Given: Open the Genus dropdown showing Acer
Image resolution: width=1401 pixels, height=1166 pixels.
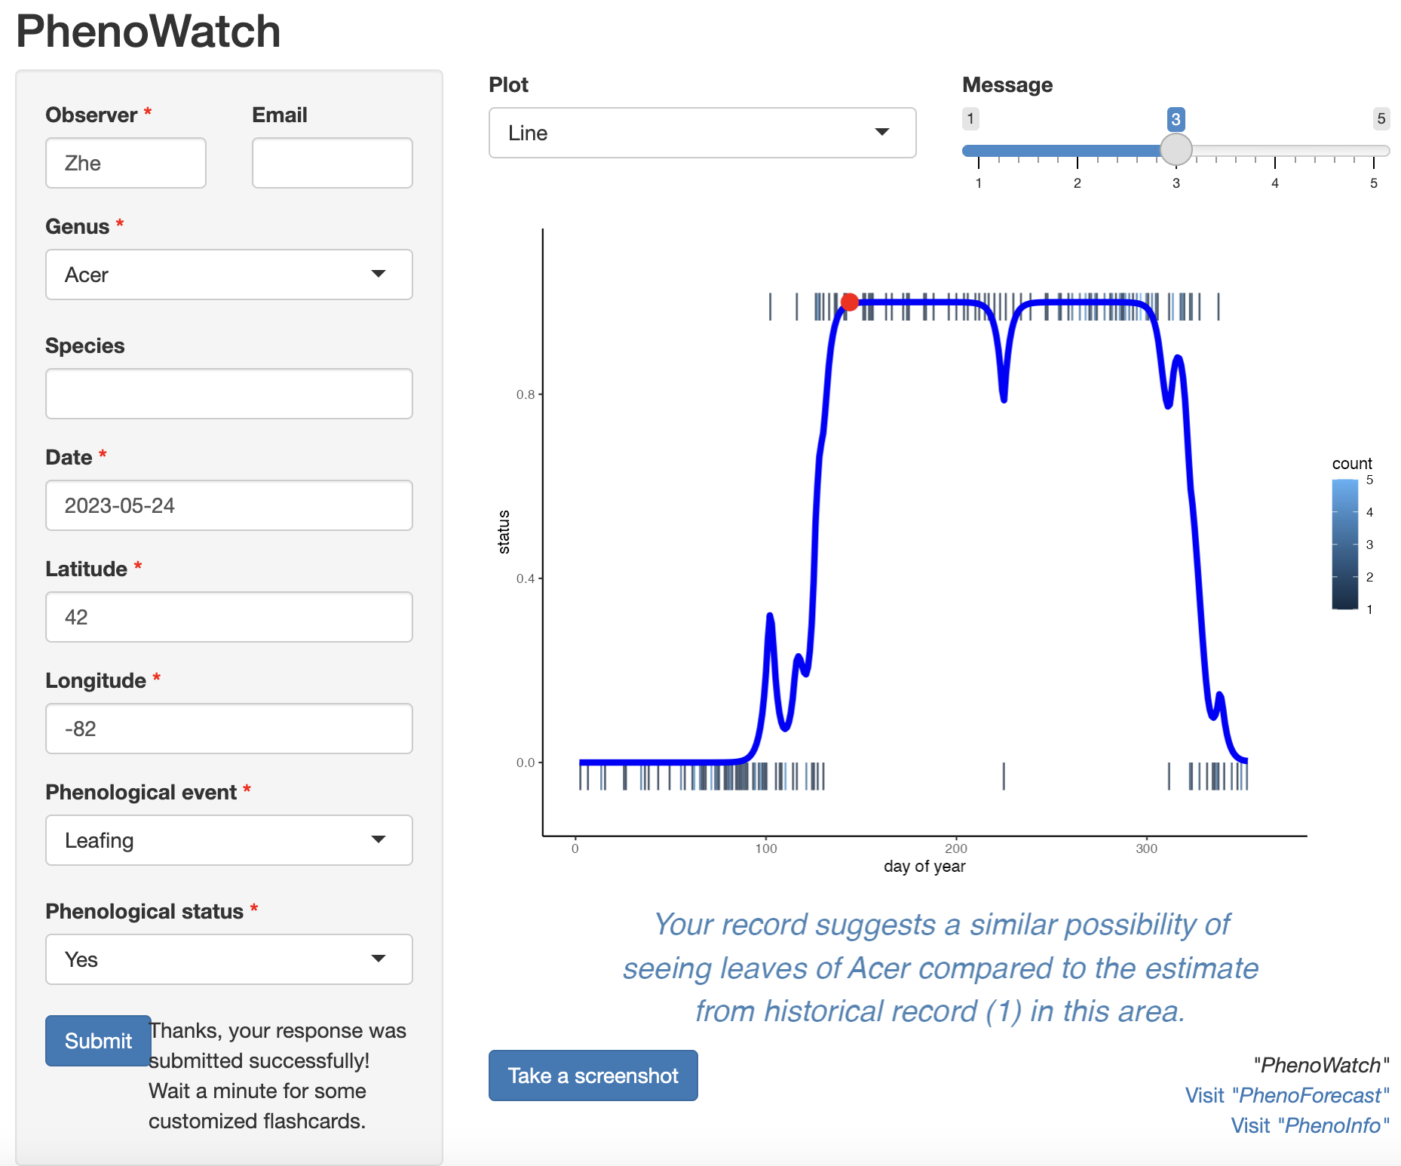Looking at the screenshot, I should pos(229,275).
